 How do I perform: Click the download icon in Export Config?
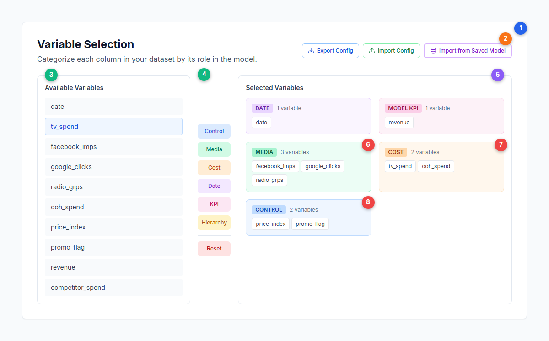point(311,51)
